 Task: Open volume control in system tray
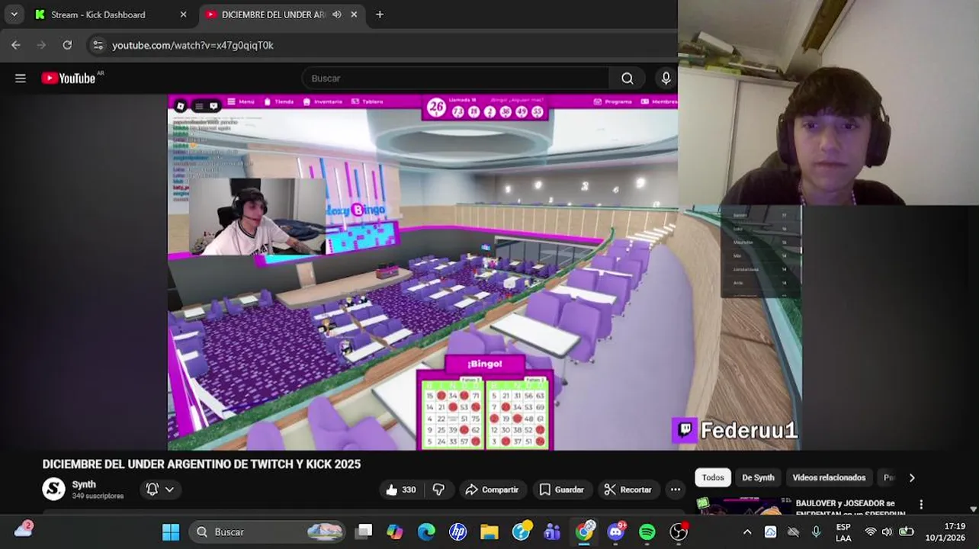click(887, 531)
